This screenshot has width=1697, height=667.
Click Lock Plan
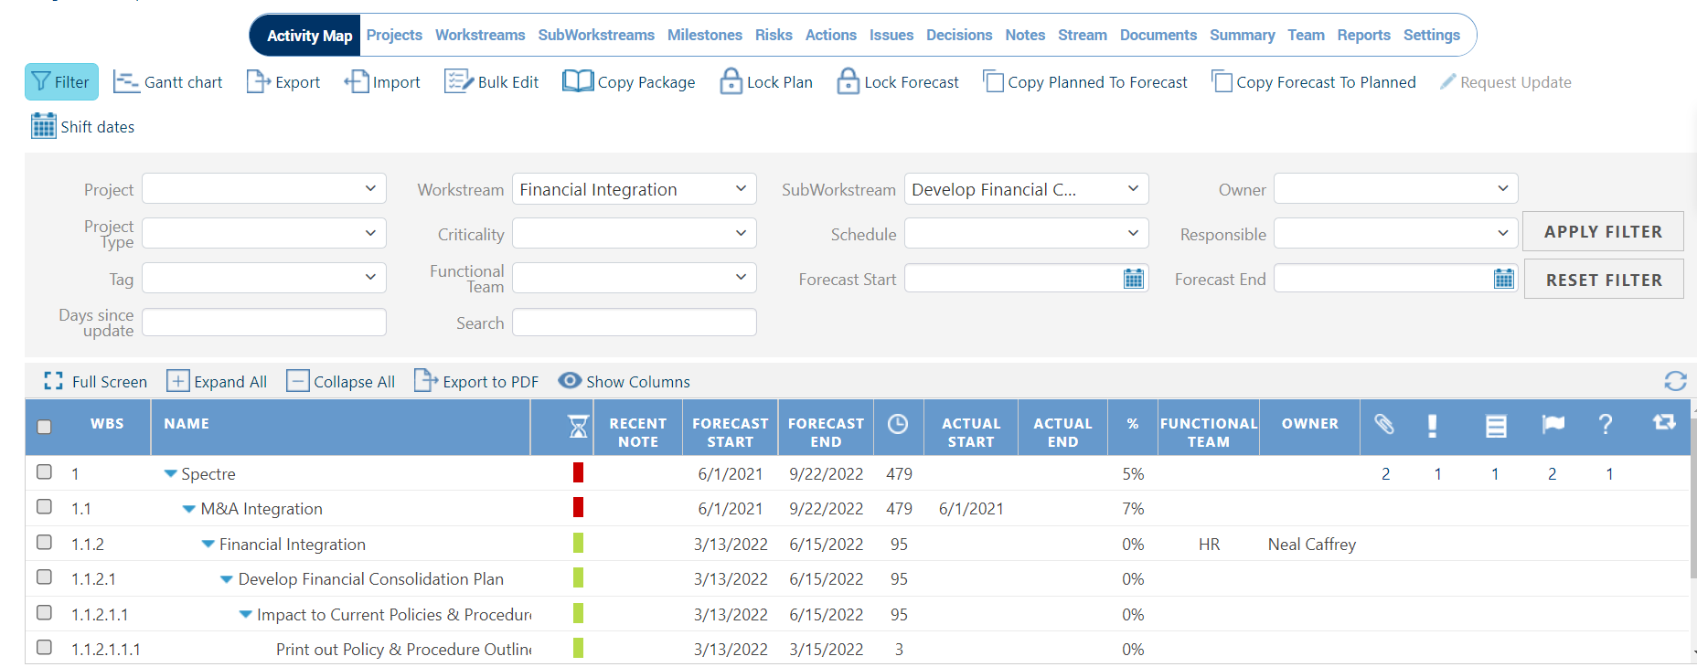(x=766, y=82)
